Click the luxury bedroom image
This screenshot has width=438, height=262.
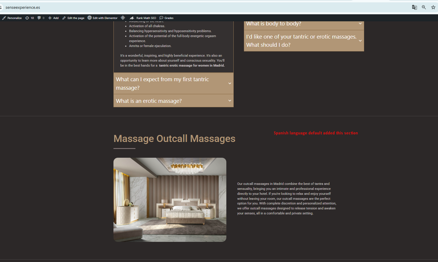(x=170, y=200)
